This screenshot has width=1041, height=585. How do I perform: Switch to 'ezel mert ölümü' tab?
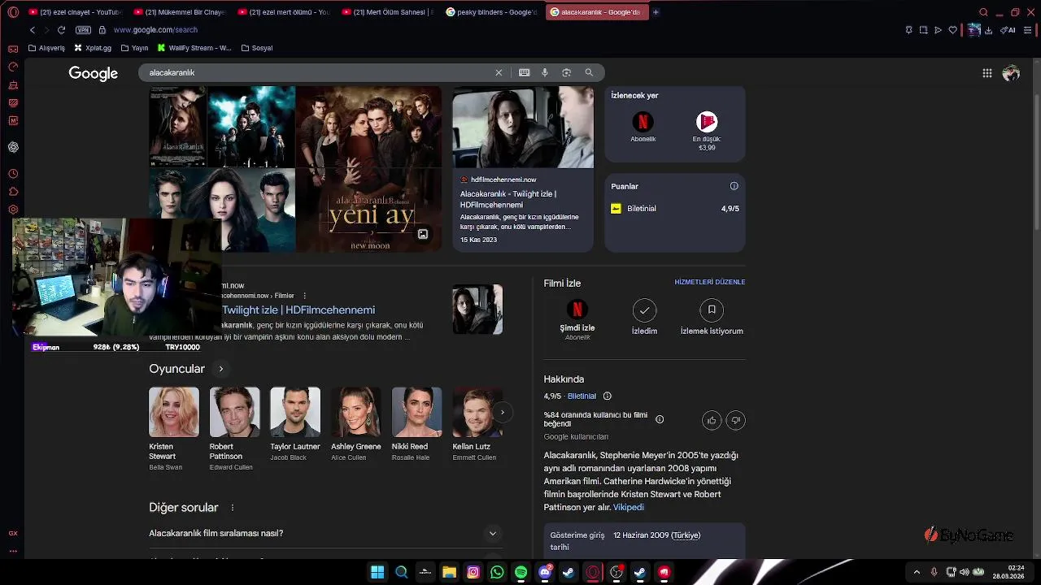pos(284,12)
